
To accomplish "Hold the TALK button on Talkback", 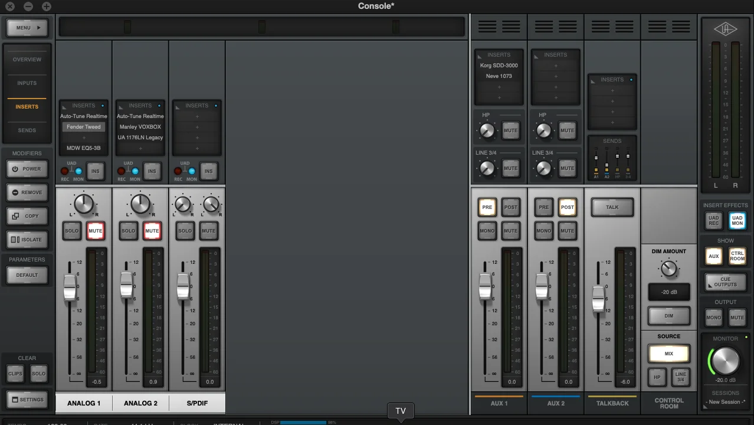I will tap(612, 207).
